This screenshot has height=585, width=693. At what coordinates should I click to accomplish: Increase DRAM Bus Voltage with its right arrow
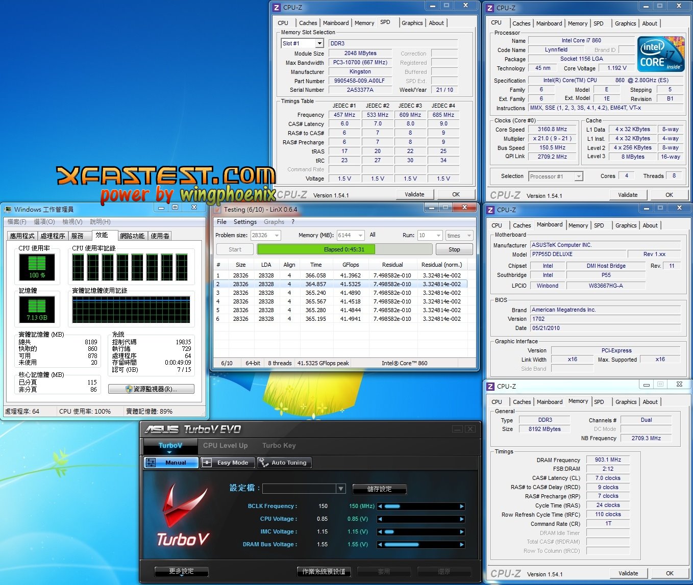point(462,545)
